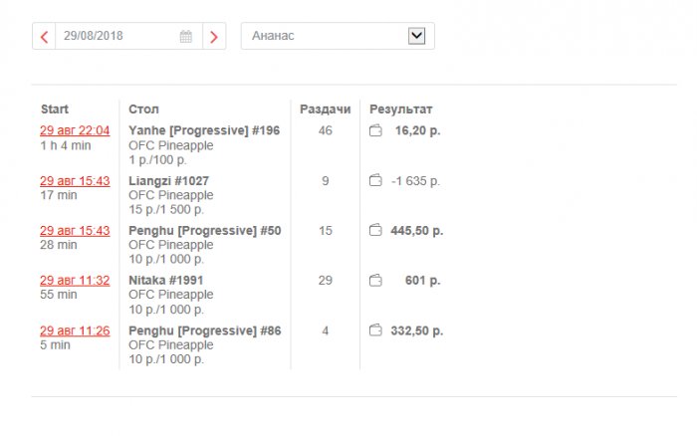Screen dimensions: 697x436
Task: Select the Yanhe [Progressive] #196 table
Action: [204, 130]
